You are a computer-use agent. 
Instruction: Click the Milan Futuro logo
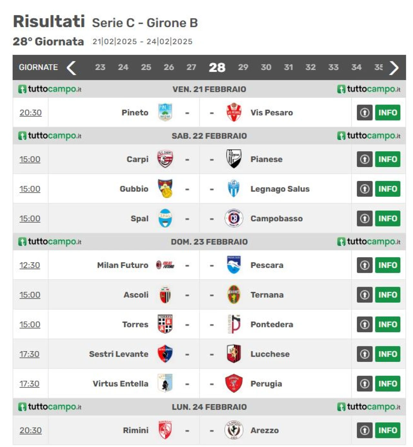[165, 265]
